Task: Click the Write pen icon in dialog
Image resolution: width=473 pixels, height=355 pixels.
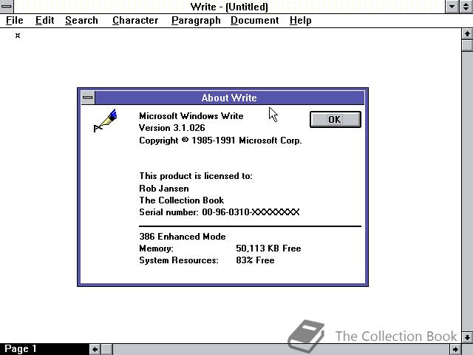Action: [x=105, y=121]
